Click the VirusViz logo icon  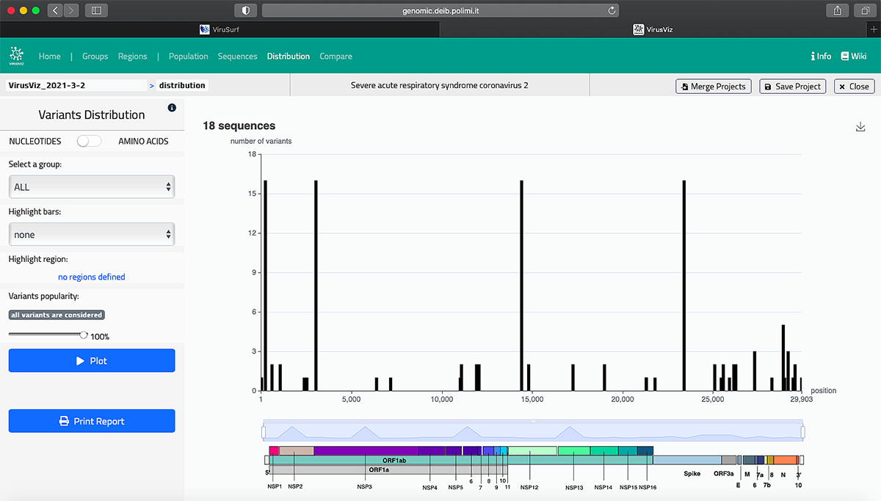pyautogui.click(x=16, y=56)
